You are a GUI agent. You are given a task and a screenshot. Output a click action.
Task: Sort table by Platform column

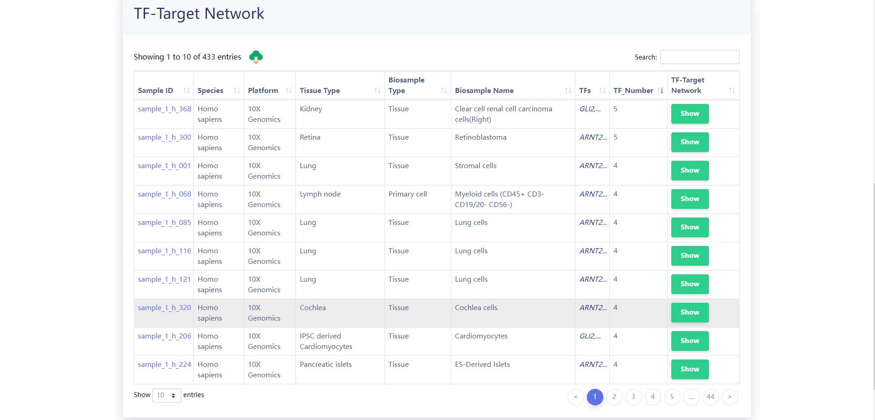[x=269, y=86]
